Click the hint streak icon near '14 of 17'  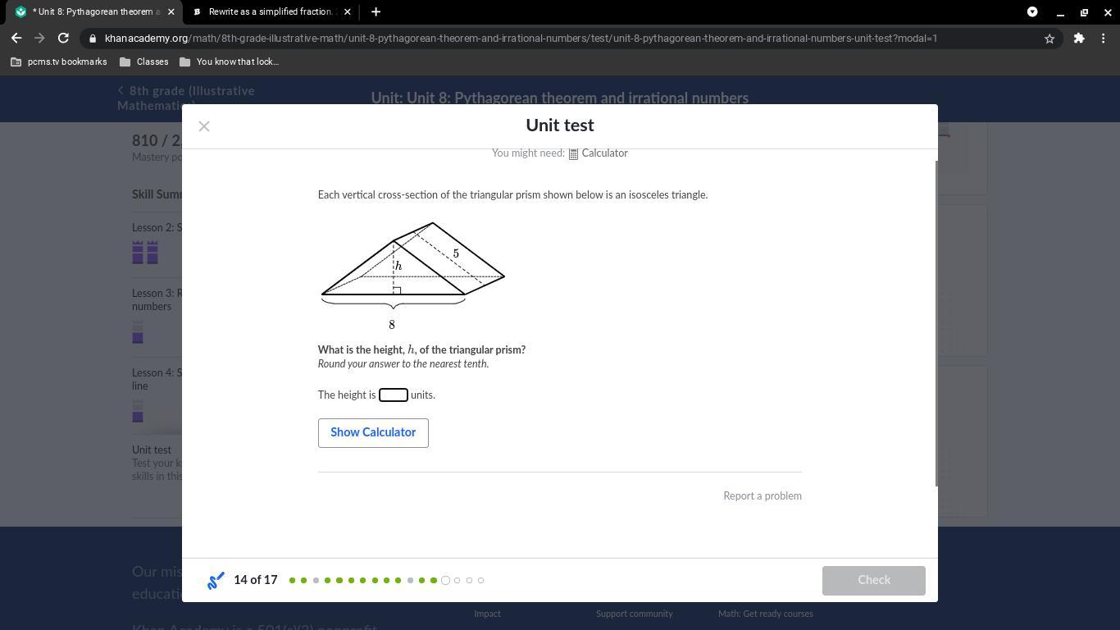[216, 581]
